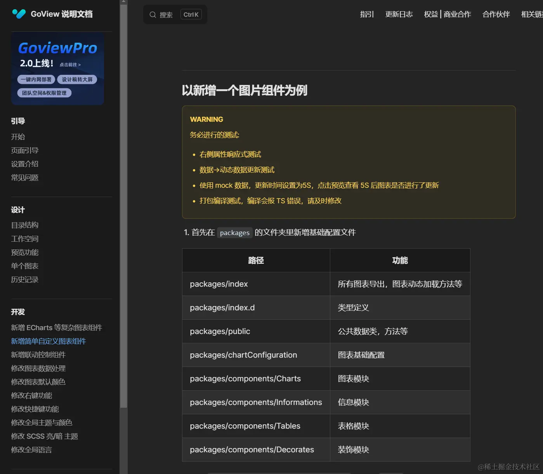Click the 数据→动态数据更新测试 bullet
Screen dimensions: 543x474
237,170
